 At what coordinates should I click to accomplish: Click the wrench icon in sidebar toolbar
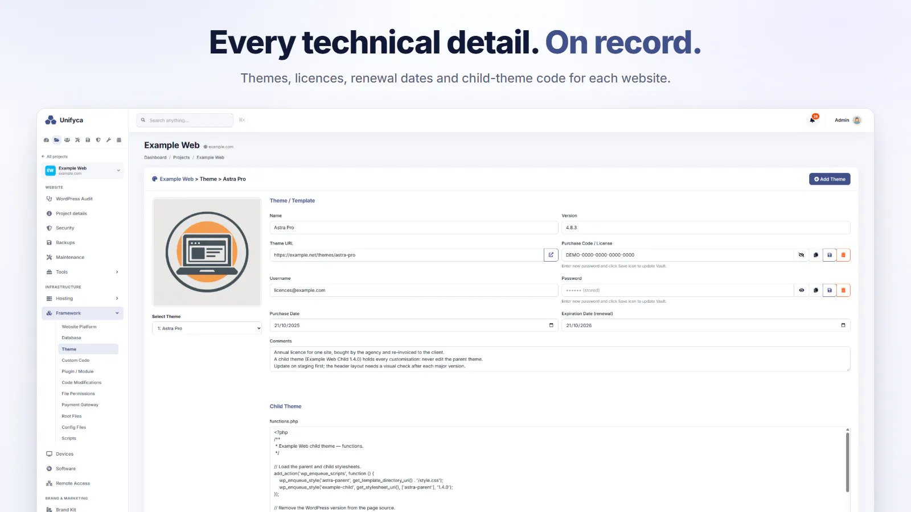click(x=108, y=140)
